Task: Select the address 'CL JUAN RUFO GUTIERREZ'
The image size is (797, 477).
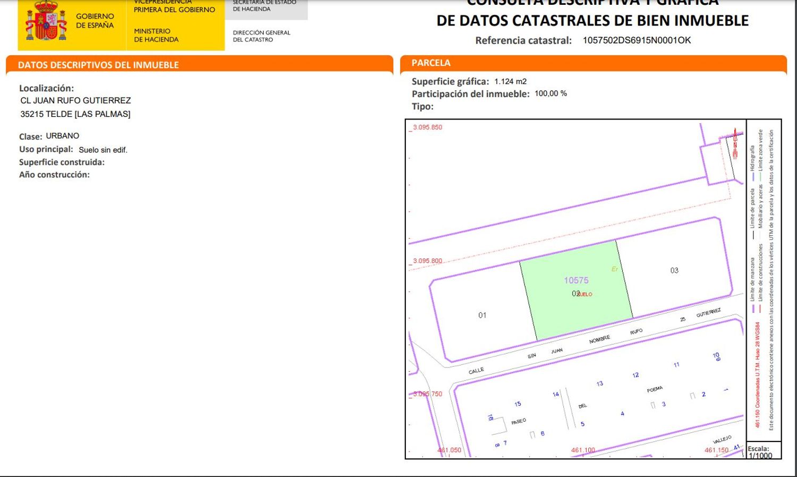Action: coord(75,100)
